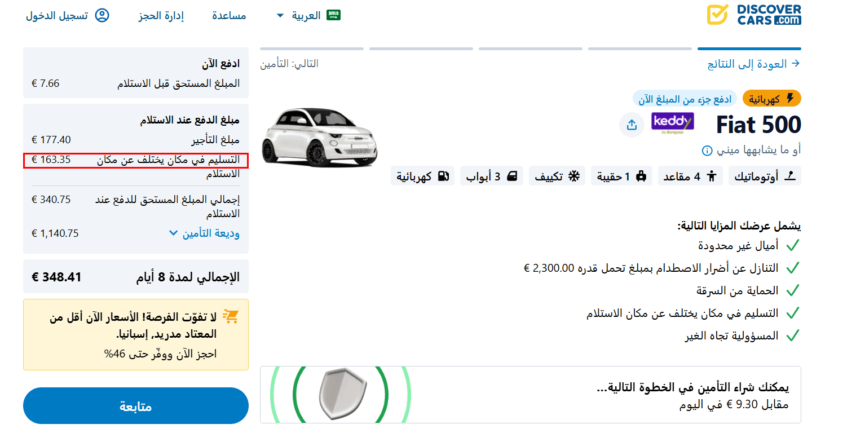Click the DiscoverCars.com logo
Image resolution: width=856 pixels, height=446 pixels.
(x=754, y=15)
